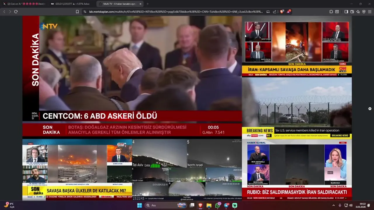Open Task View on the taskbar

(x=192, y=205)
